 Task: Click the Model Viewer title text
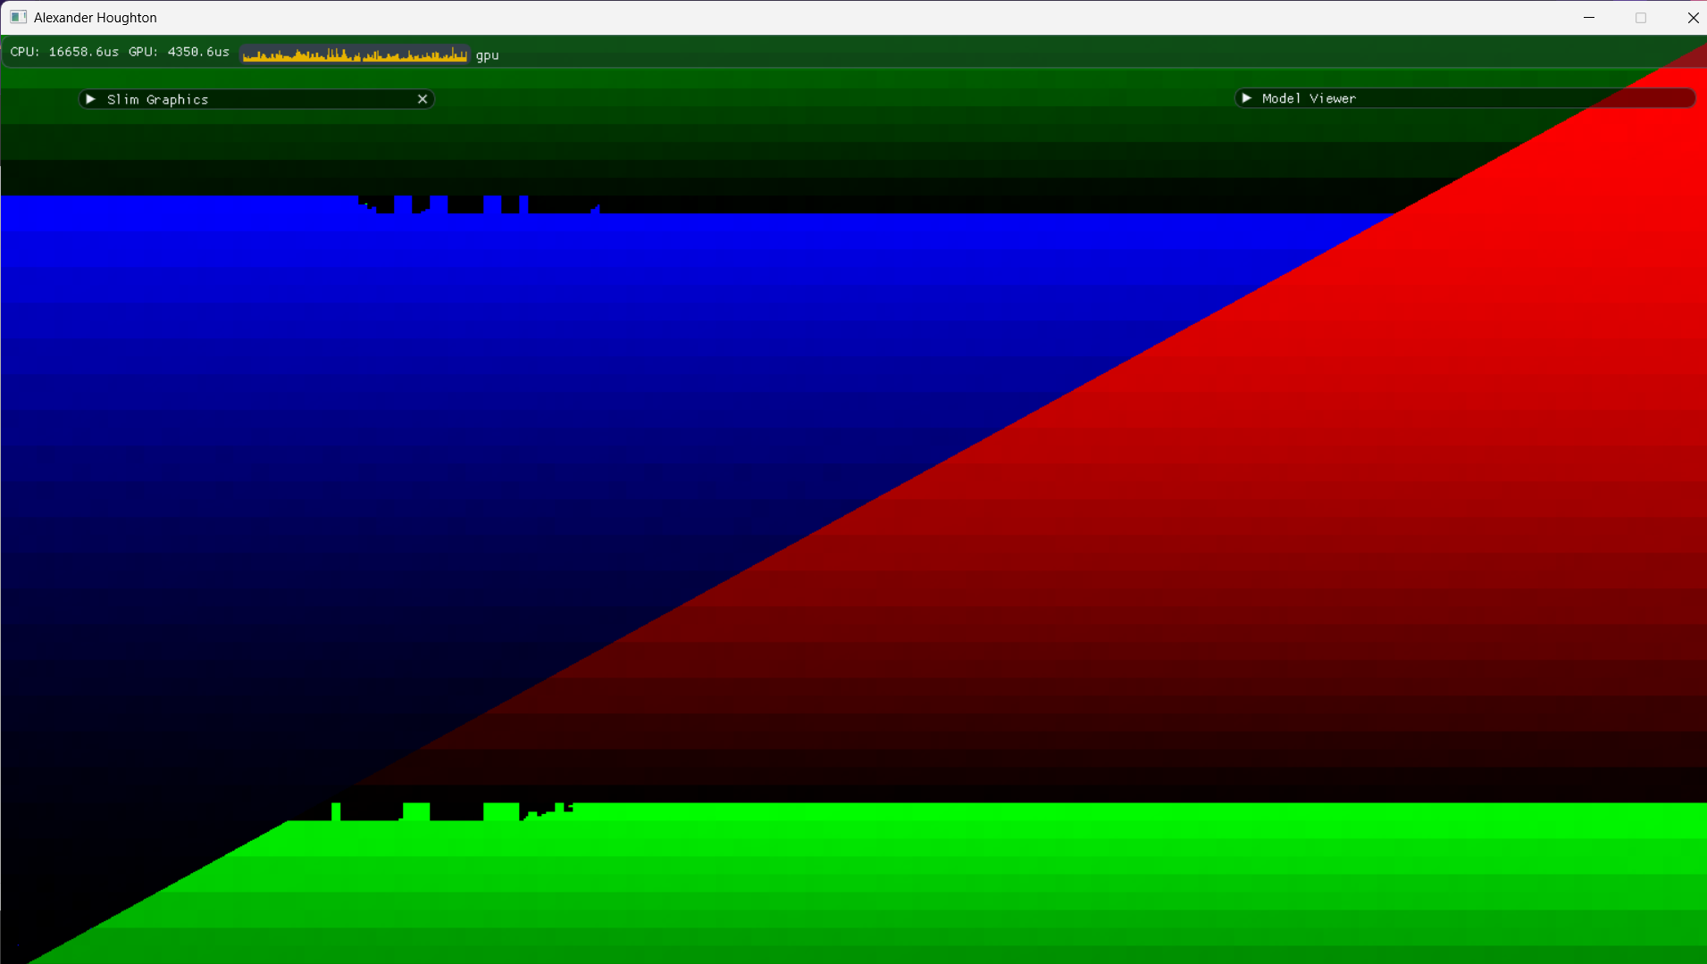tap(1309, 99)
